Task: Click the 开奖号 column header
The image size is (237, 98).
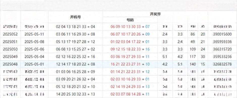Action: [x=155, y=14]
